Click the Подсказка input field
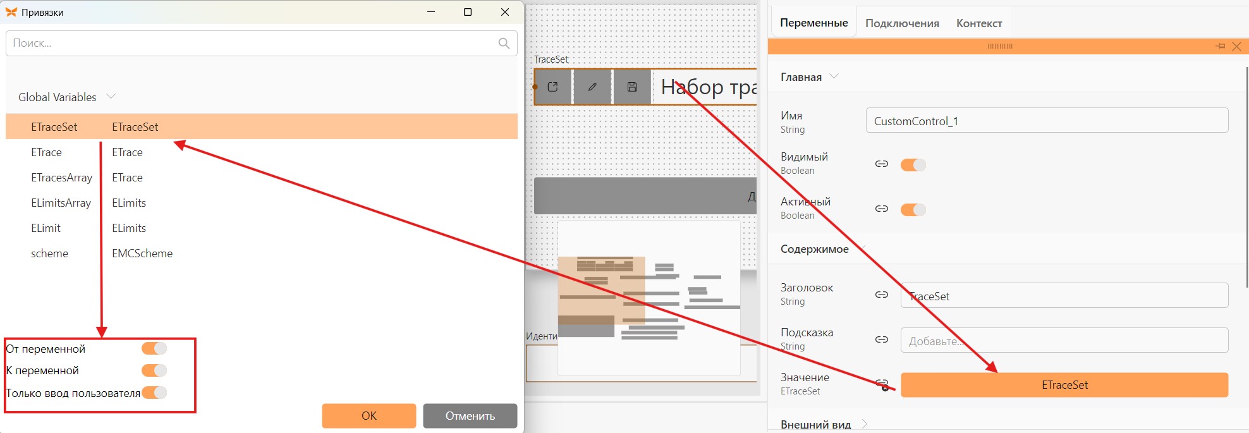This screenshot has width=1249, height=433. (1064, 340)
